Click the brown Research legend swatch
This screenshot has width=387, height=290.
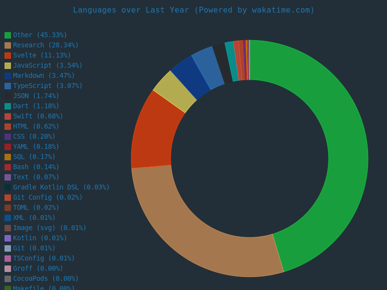(x=8, y=45)
